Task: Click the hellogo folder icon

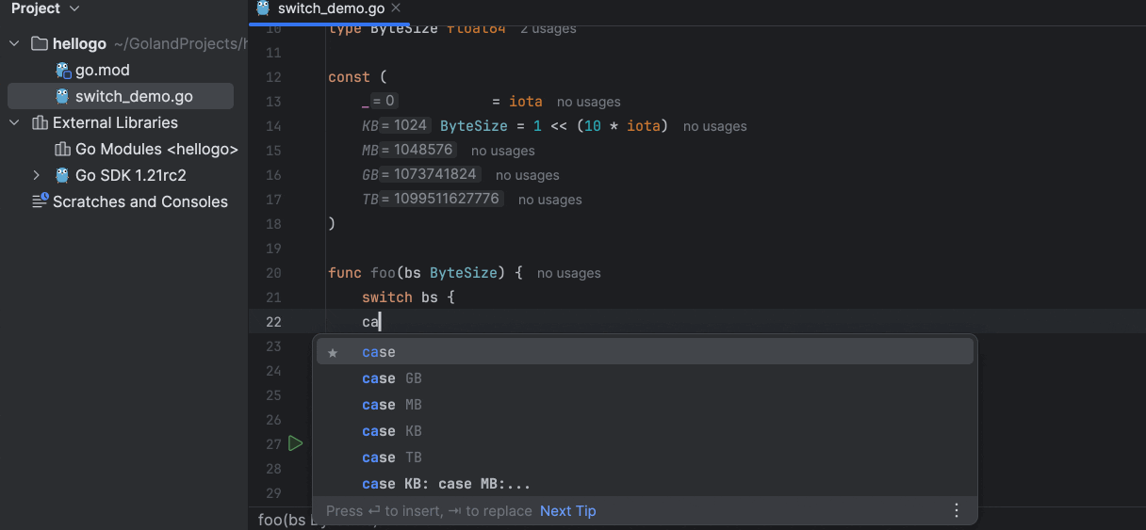Action: [40, 43]
